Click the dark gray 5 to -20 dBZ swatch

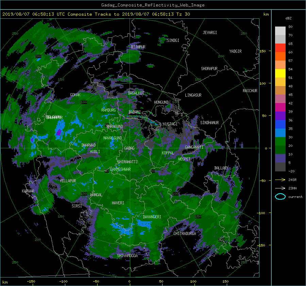(x=280, y=167)
